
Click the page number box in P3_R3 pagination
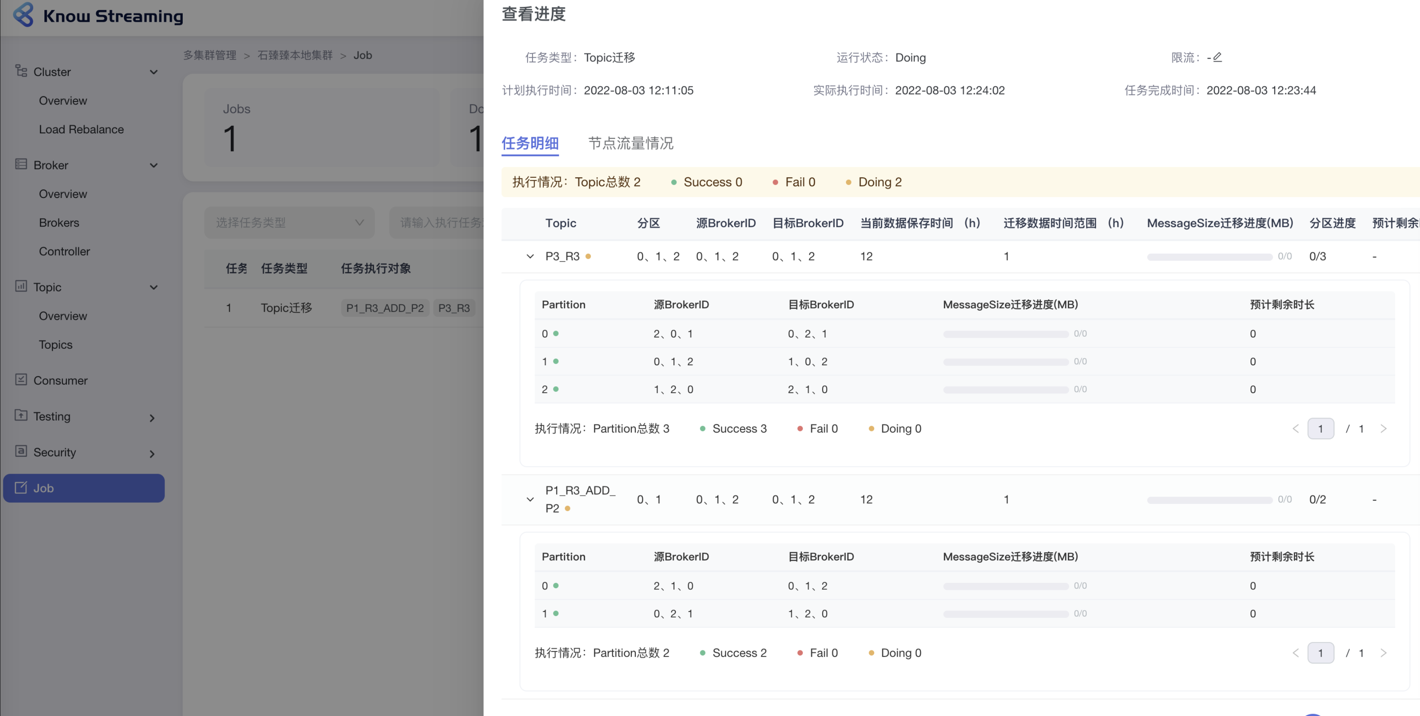[1321, 428]
